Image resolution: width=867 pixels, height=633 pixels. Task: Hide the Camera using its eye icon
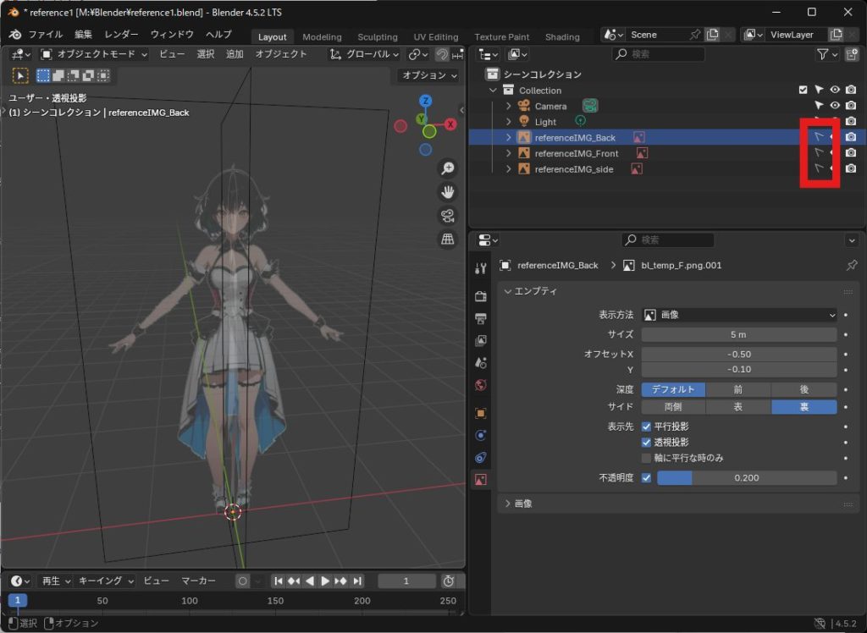pos(835,106)
